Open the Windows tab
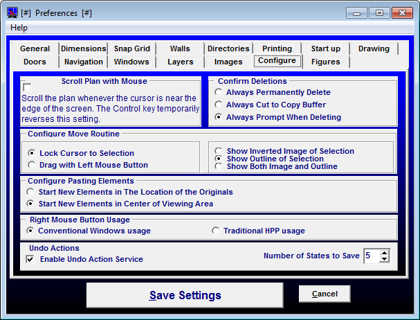Viewport: 420px width, 320px height. point(131,62)
